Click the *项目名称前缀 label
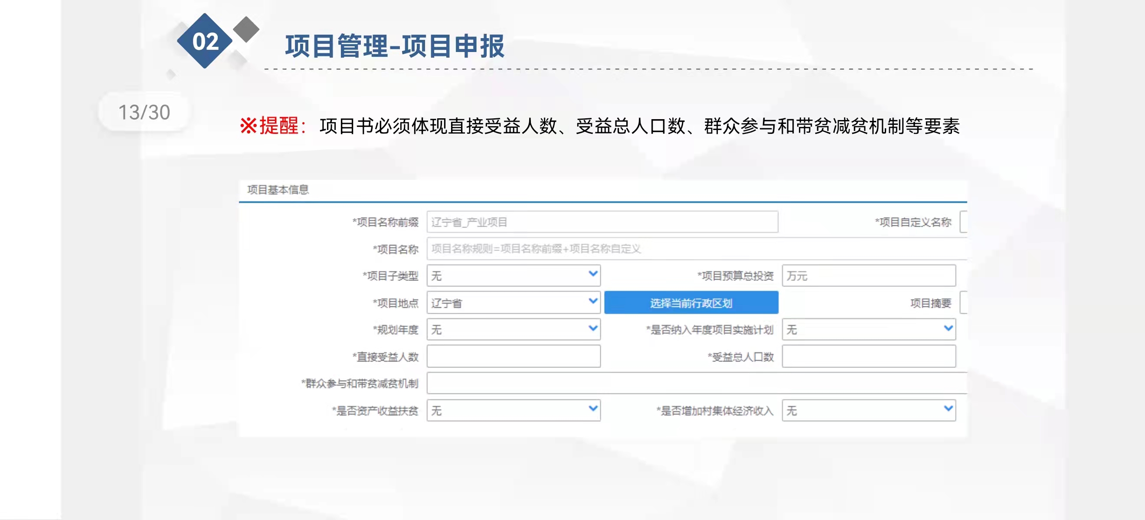1145x520 pixels. point(386,222)
